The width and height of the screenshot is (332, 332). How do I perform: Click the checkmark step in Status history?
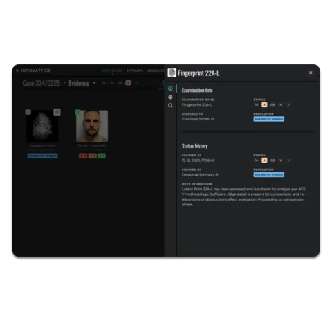(288, 160)
